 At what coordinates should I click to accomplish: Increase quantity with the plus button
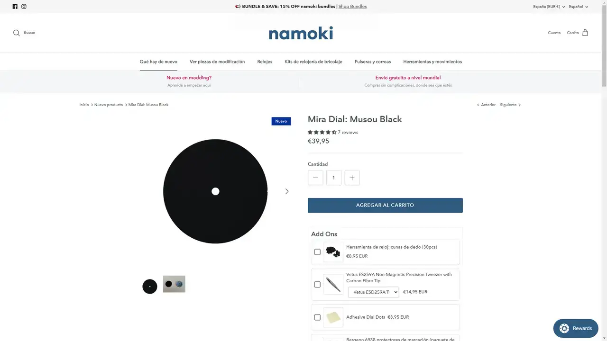click(352, 178)
